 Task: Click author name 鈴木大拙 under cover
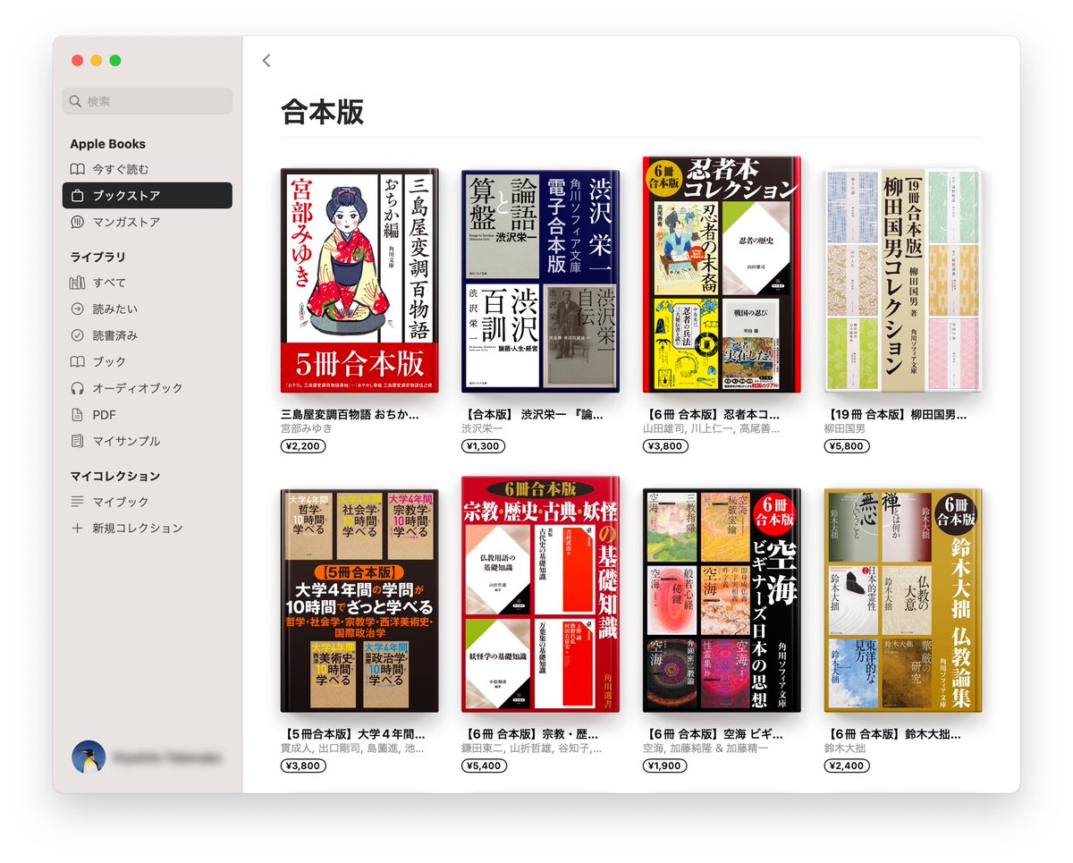(x=845, y=748)
